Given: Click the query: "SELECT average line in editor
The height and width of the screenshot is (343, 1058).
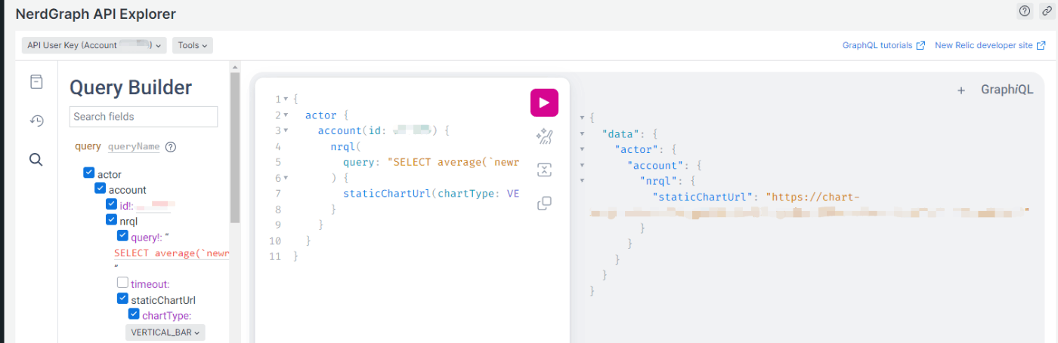Looking at the screenshot, I should point(431,162).
